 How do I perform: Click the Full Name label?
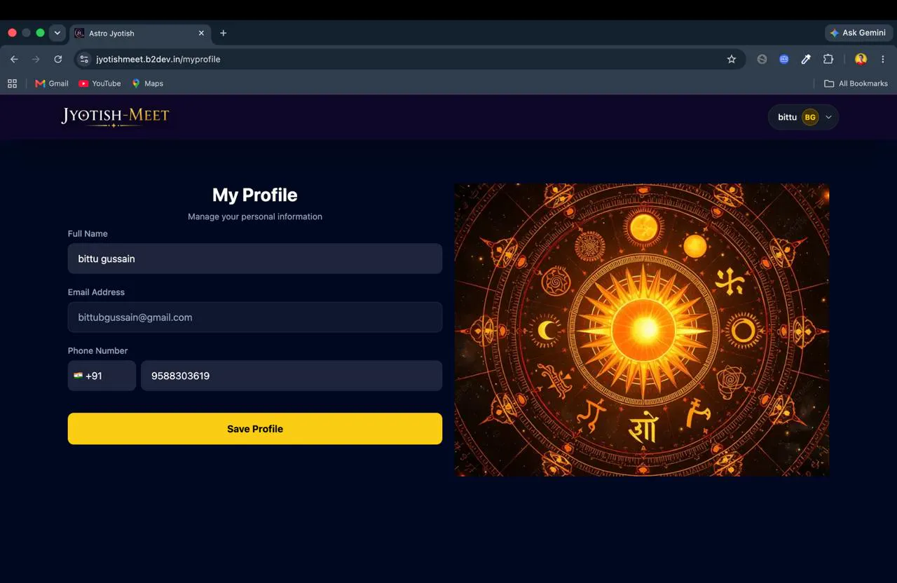pos(88,233)
